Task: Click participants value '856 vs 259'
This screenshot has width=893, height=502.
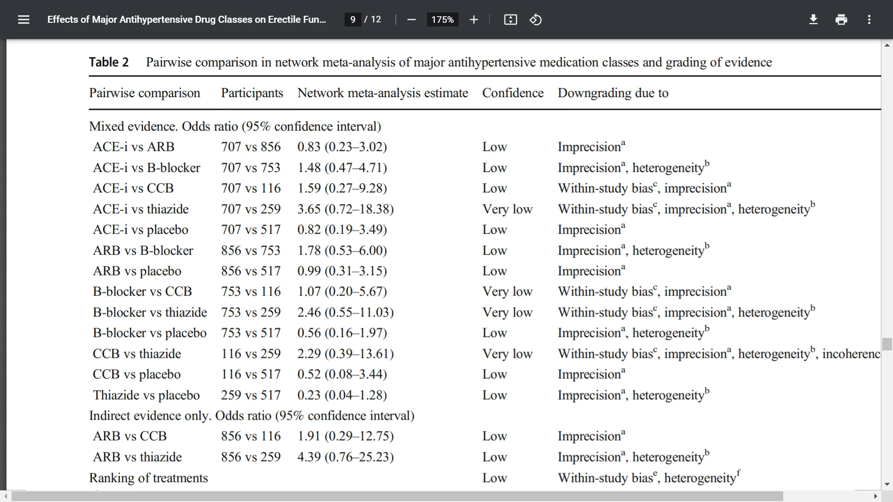Action: pos(251,457)
